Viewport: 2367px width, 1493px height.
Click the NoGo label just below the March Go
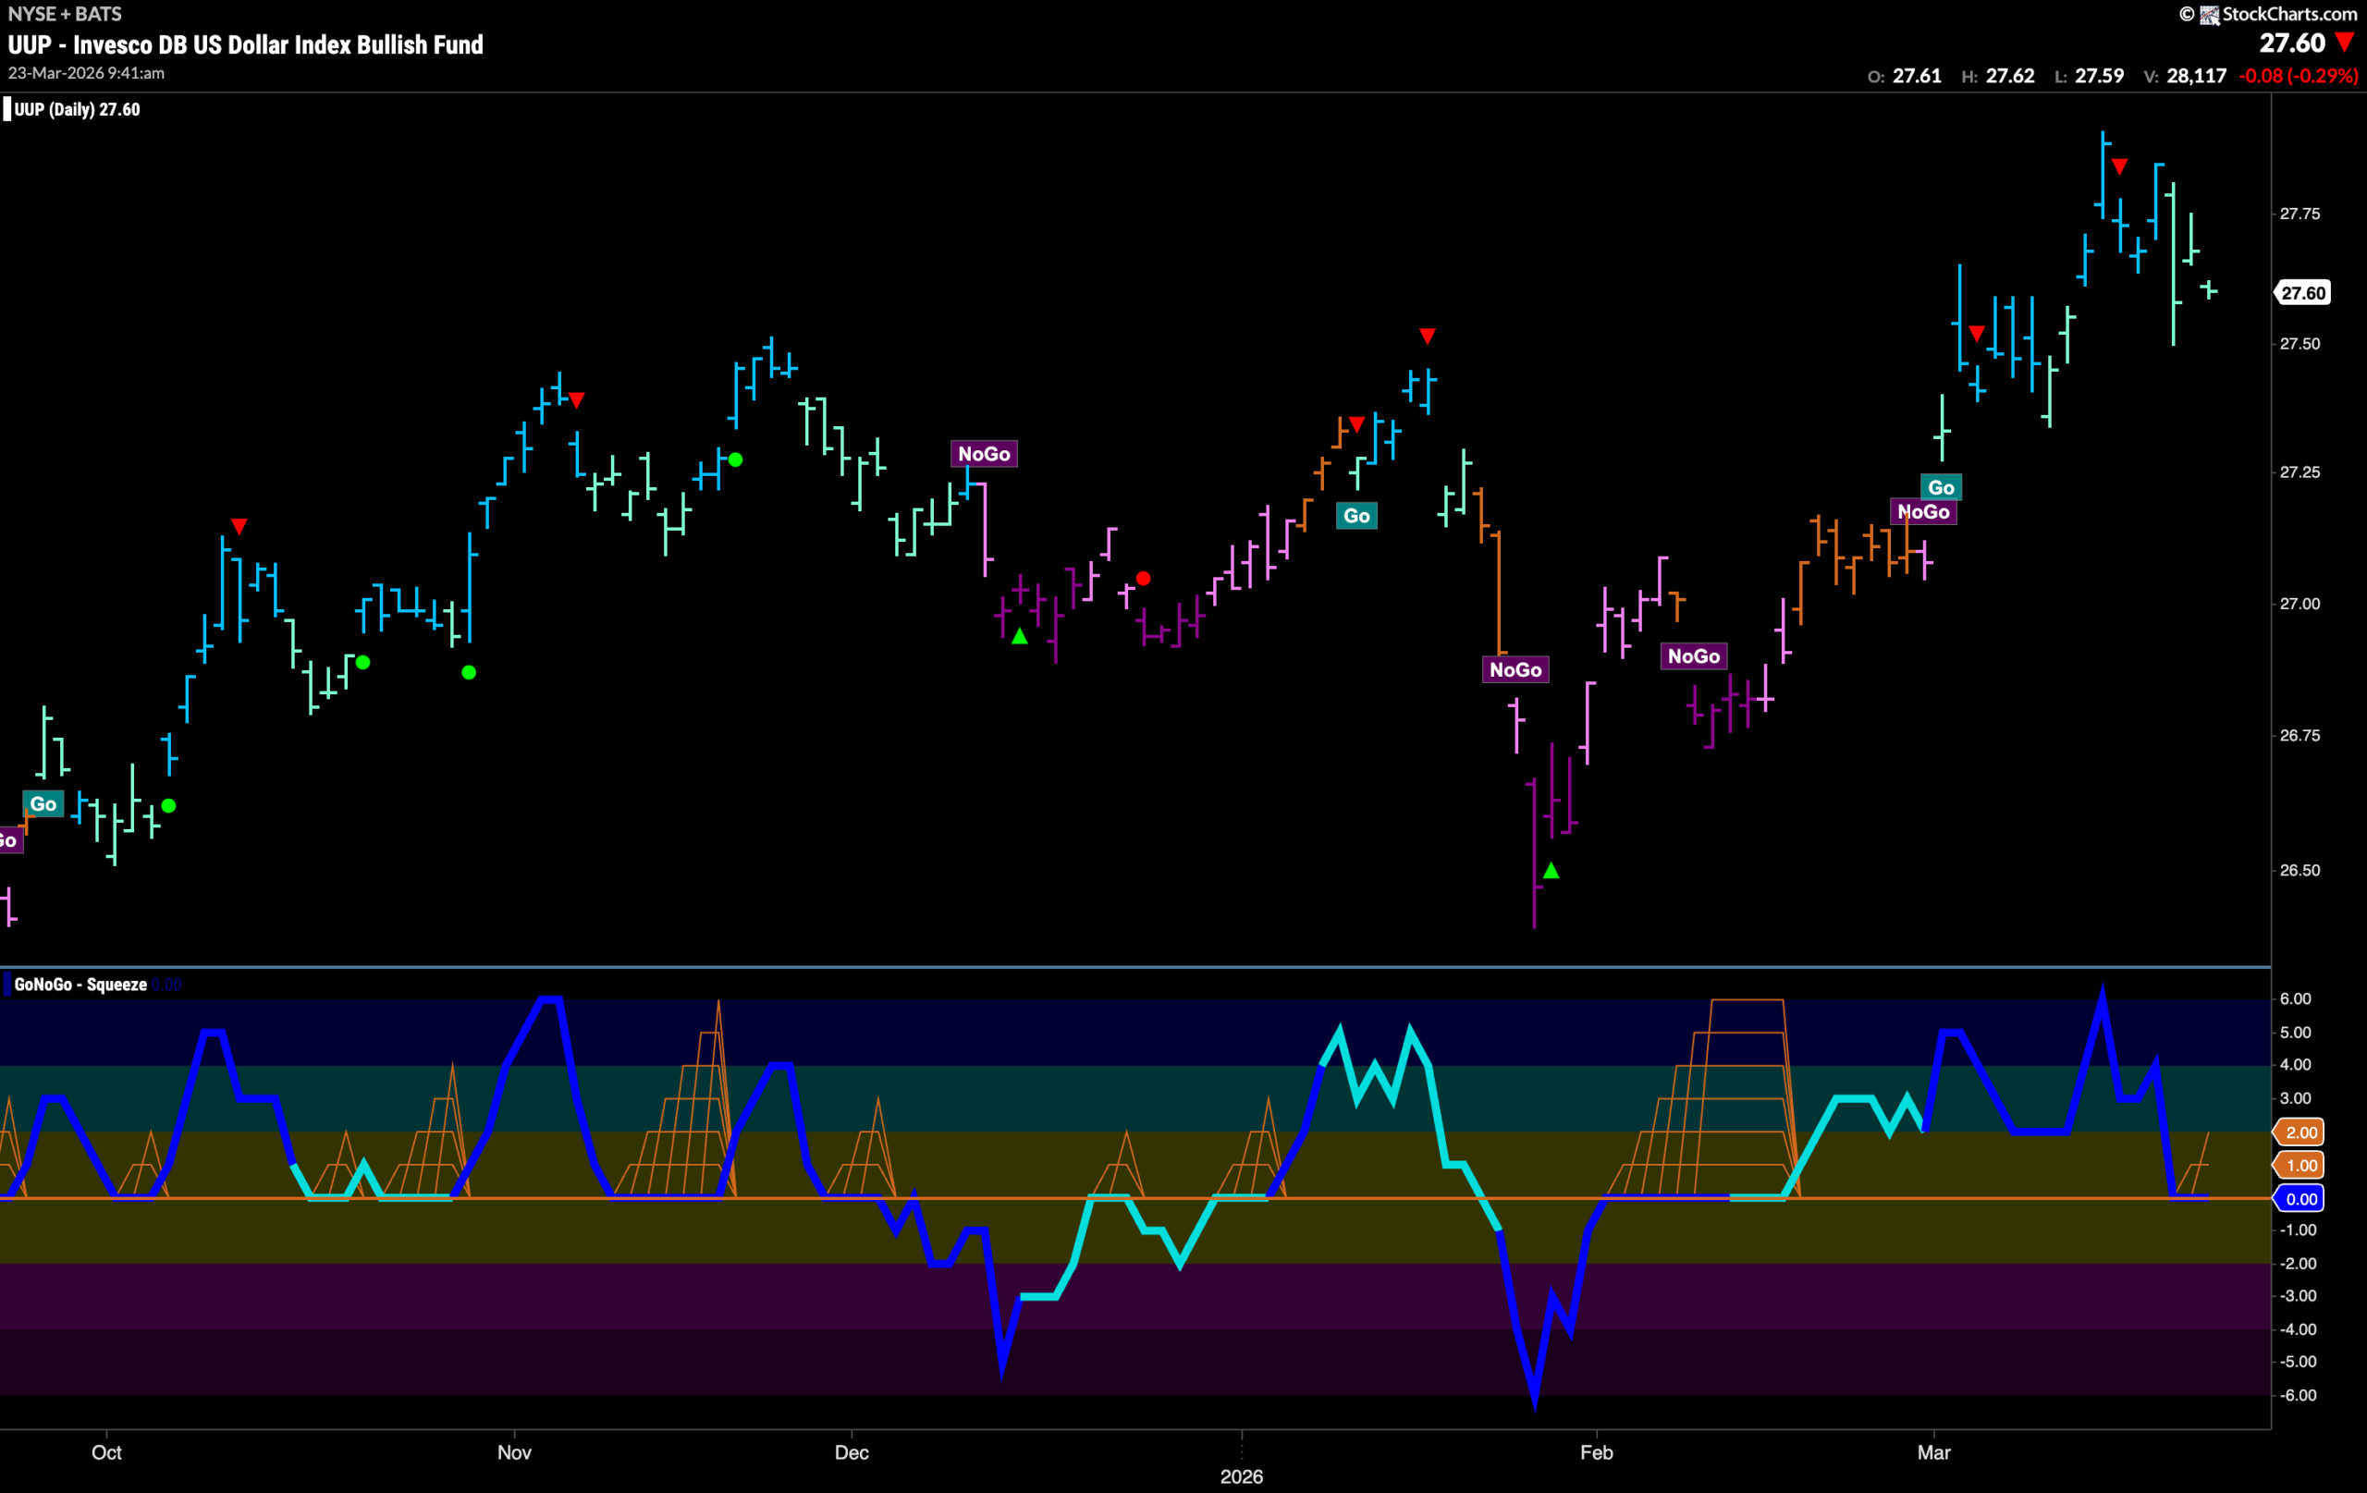1924,512
